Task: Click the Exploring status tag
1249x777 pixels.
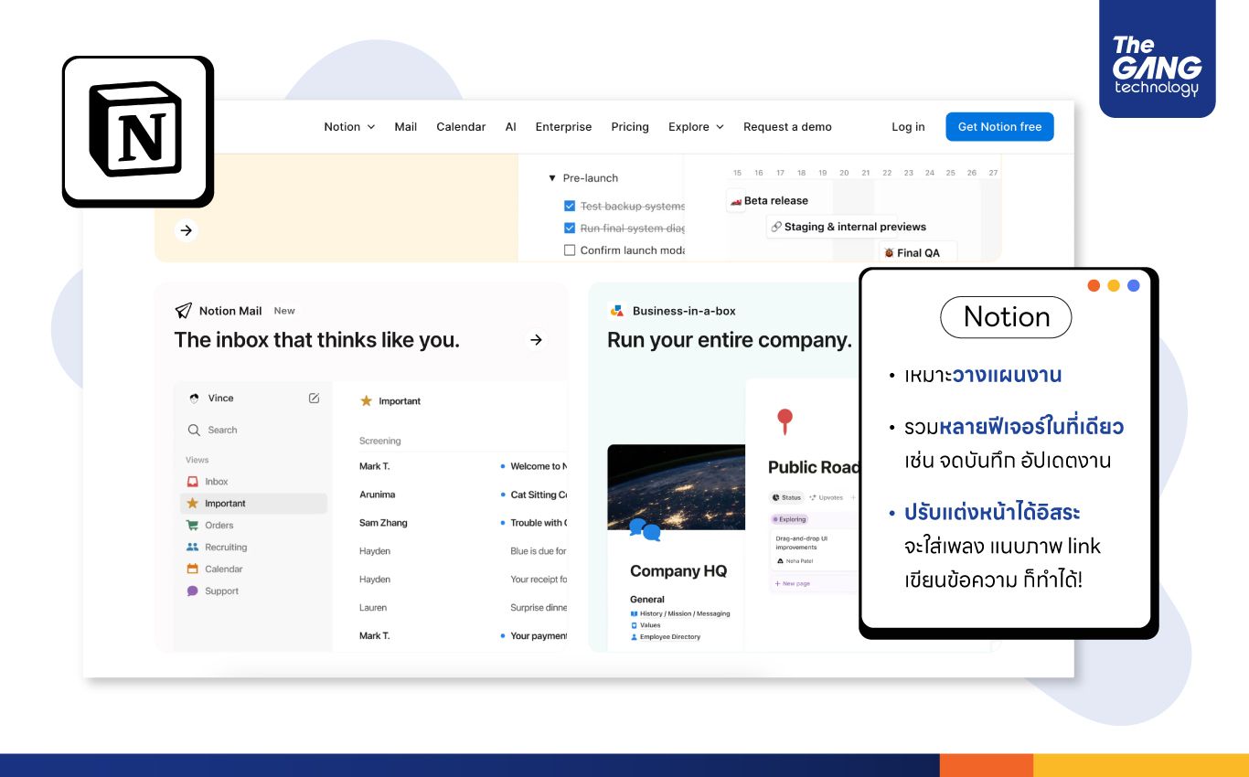Action: click(x=790, y=519)
